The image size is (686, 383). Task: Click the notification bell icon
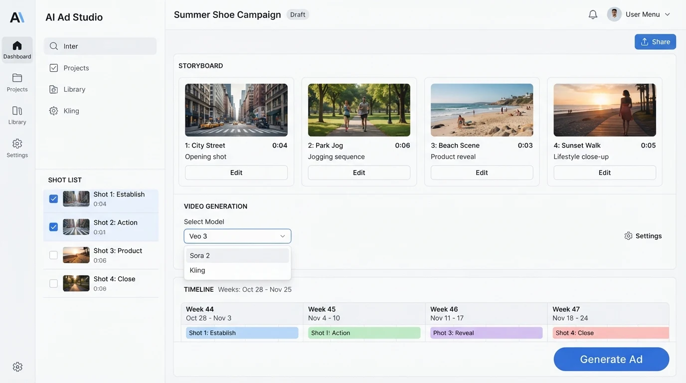(x=593, y=14)
